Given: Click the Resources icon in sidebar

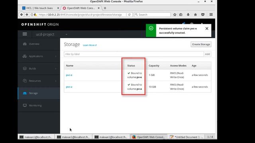Looking at the screenshot, I should pos(25,81).
